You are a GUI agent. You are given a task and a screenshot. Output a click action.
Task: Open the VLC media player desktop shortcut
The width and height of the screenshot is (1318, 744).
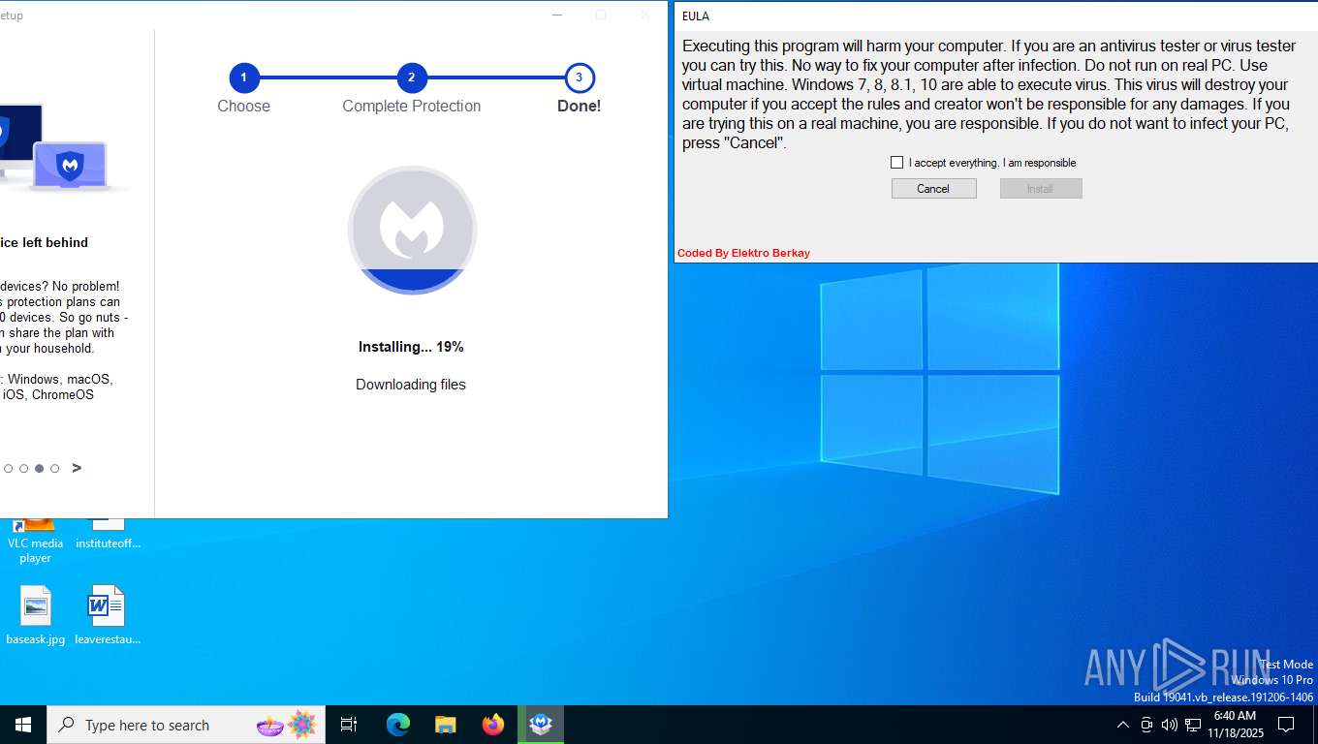click(35, 542)
